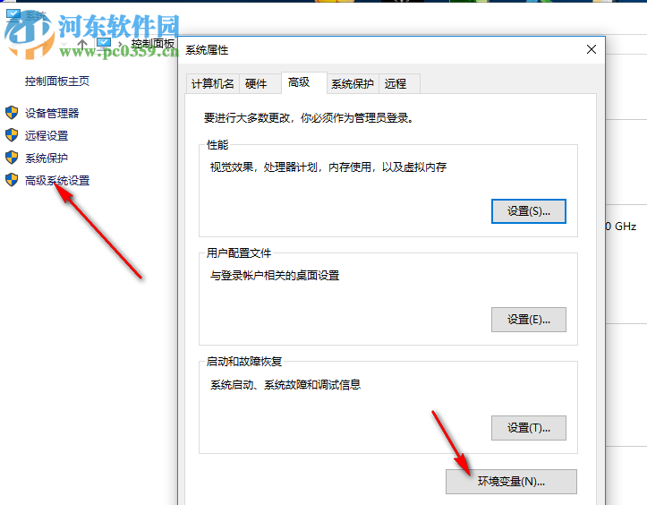Open 设备管理器 link in sidebar
The height and width of the screenshot is (505, 647).
52,113
